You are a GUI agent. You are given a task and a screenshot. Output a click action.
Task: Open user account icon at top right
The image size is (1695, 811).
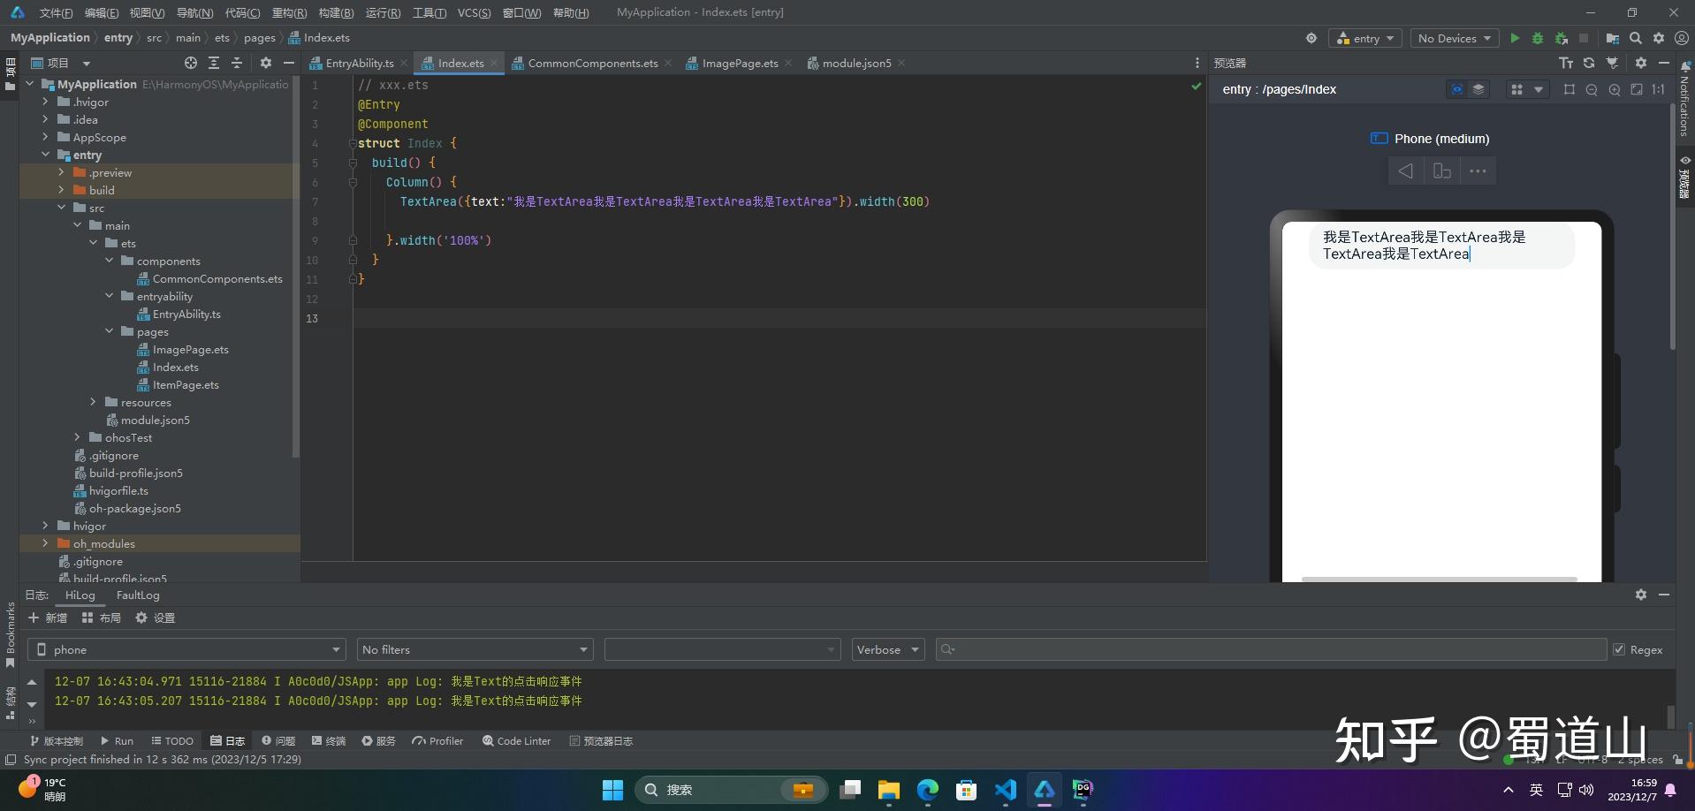[x=1682, y=38]
